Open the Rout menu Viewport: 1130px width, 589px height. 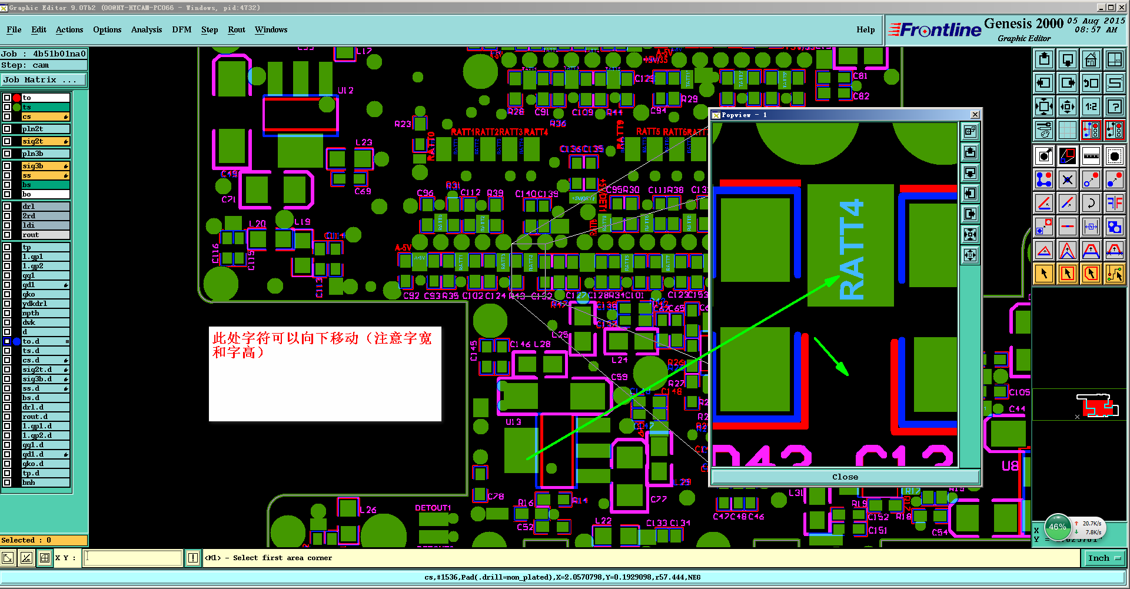237,29
